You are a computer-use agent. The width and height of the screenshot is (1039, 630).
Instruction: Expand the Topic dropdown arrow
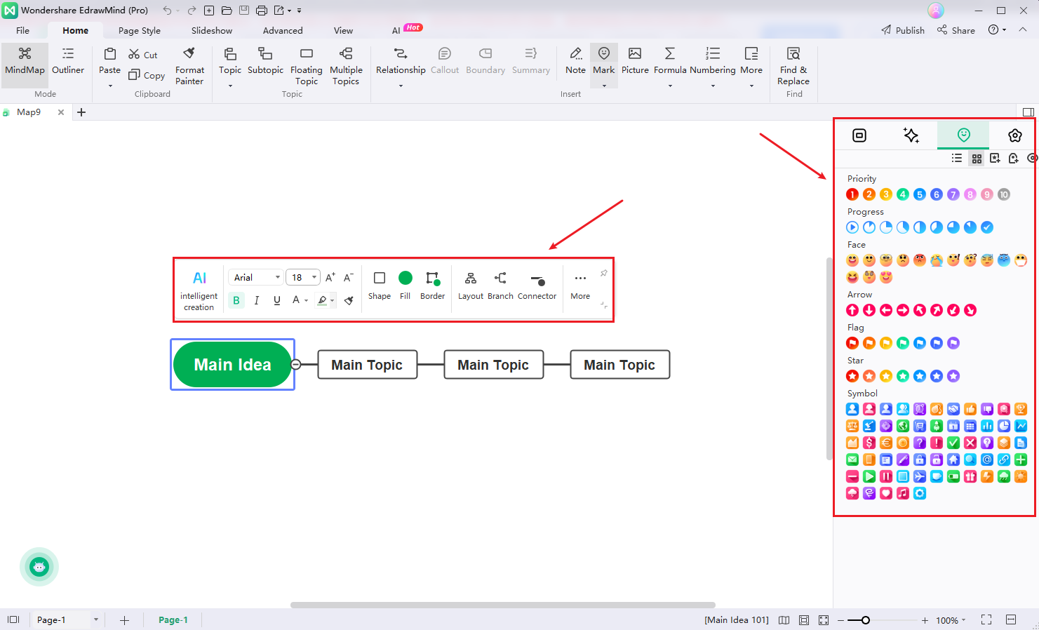tap(230, 86)
